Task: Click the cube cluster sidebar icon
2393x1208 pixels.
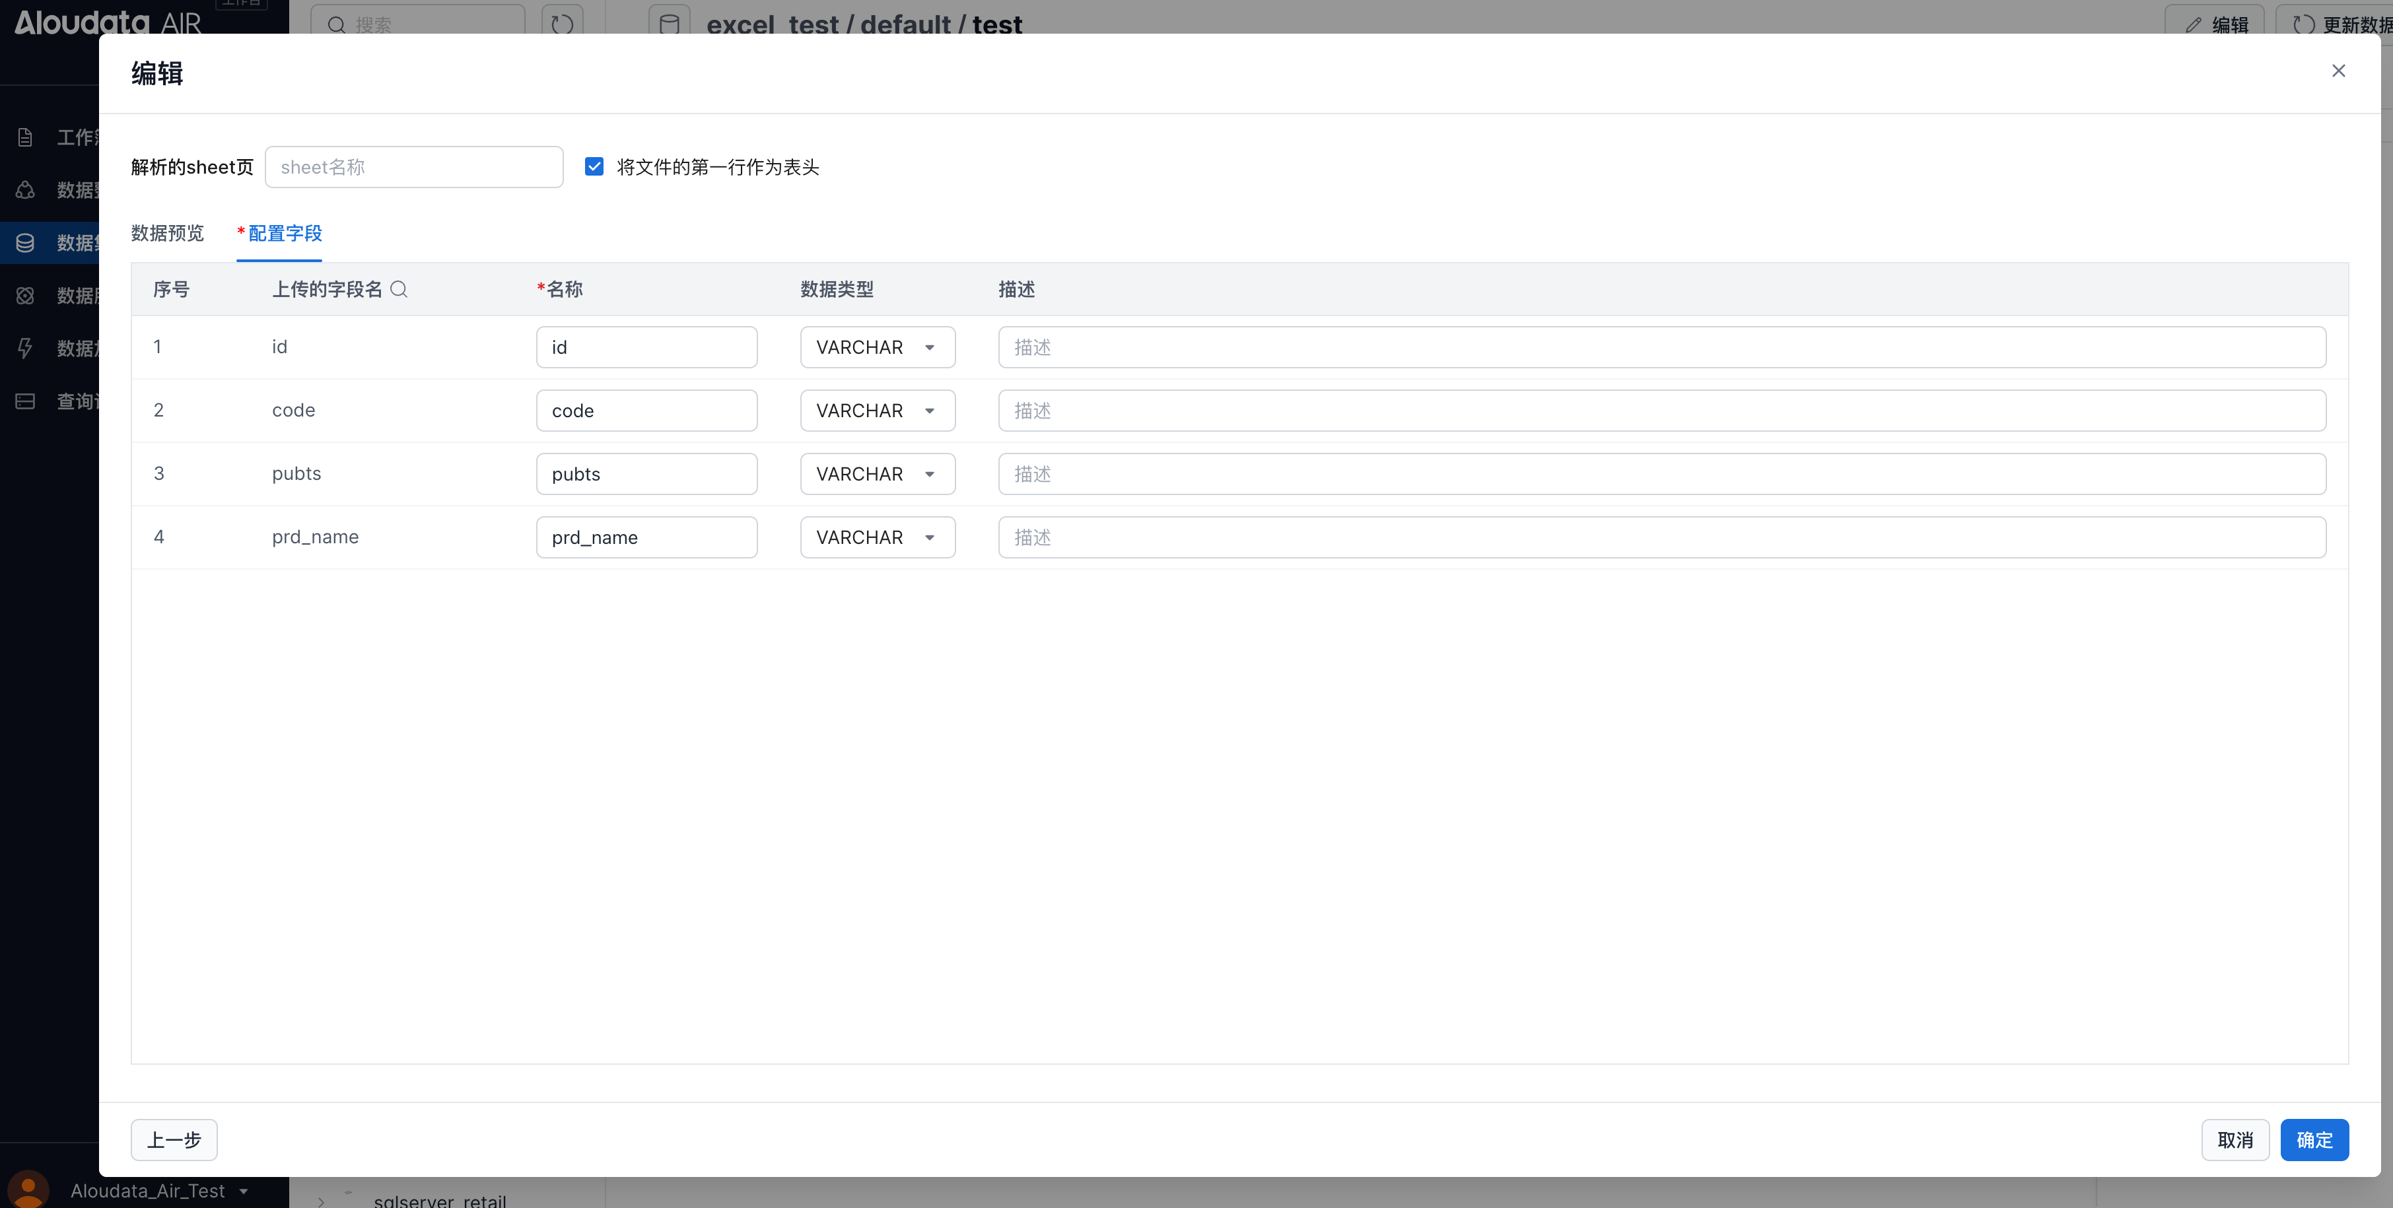Action: pyautogui.click(x=25, y=189)
